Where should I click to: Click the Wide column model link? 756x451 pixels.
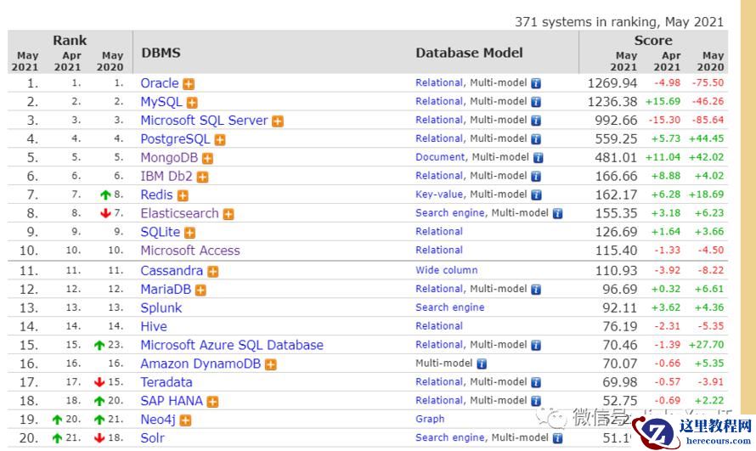[446, 270]
